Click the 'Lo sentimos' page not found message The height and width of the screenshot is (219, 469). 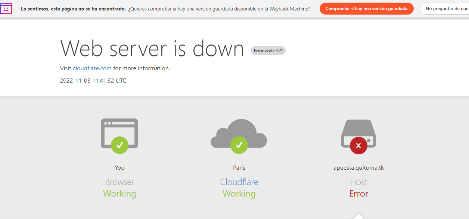click(x=73, y=9)
